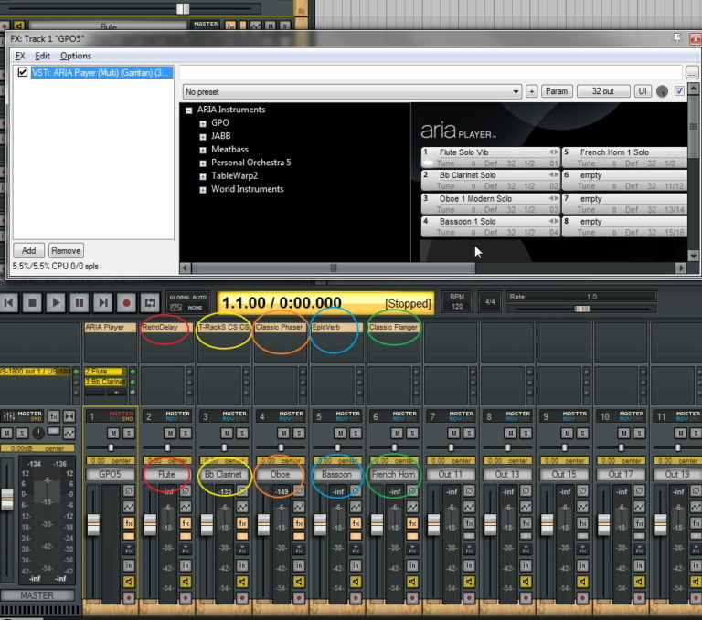Open the FX button on Flute track
Screen dimensions: 702x620
[x=186, y=523]
